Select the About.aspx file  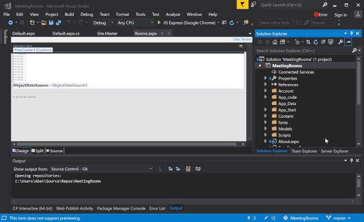click(x=288, y=141)
